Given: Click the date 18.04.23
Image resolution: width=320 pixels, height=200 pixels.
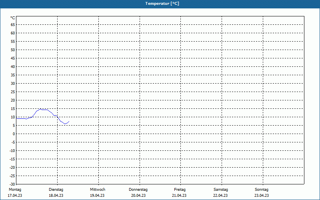Looking at the screenshot, I should [56, 196].
